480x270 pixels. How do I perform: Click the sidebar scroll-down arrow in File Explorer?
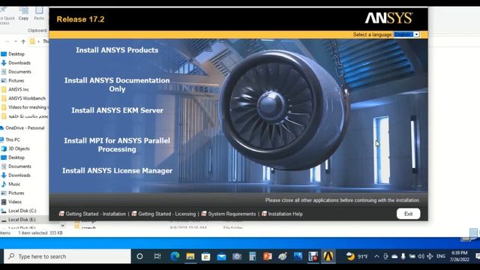tap(62, 226)
